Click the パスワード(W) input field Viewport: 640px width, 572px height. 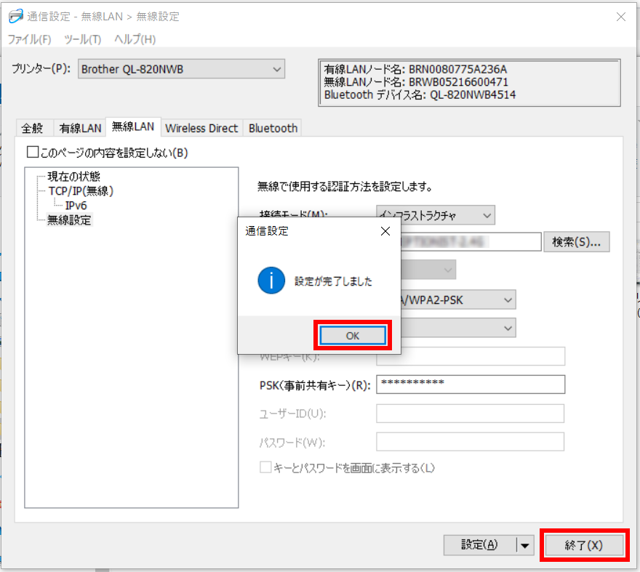471,442
